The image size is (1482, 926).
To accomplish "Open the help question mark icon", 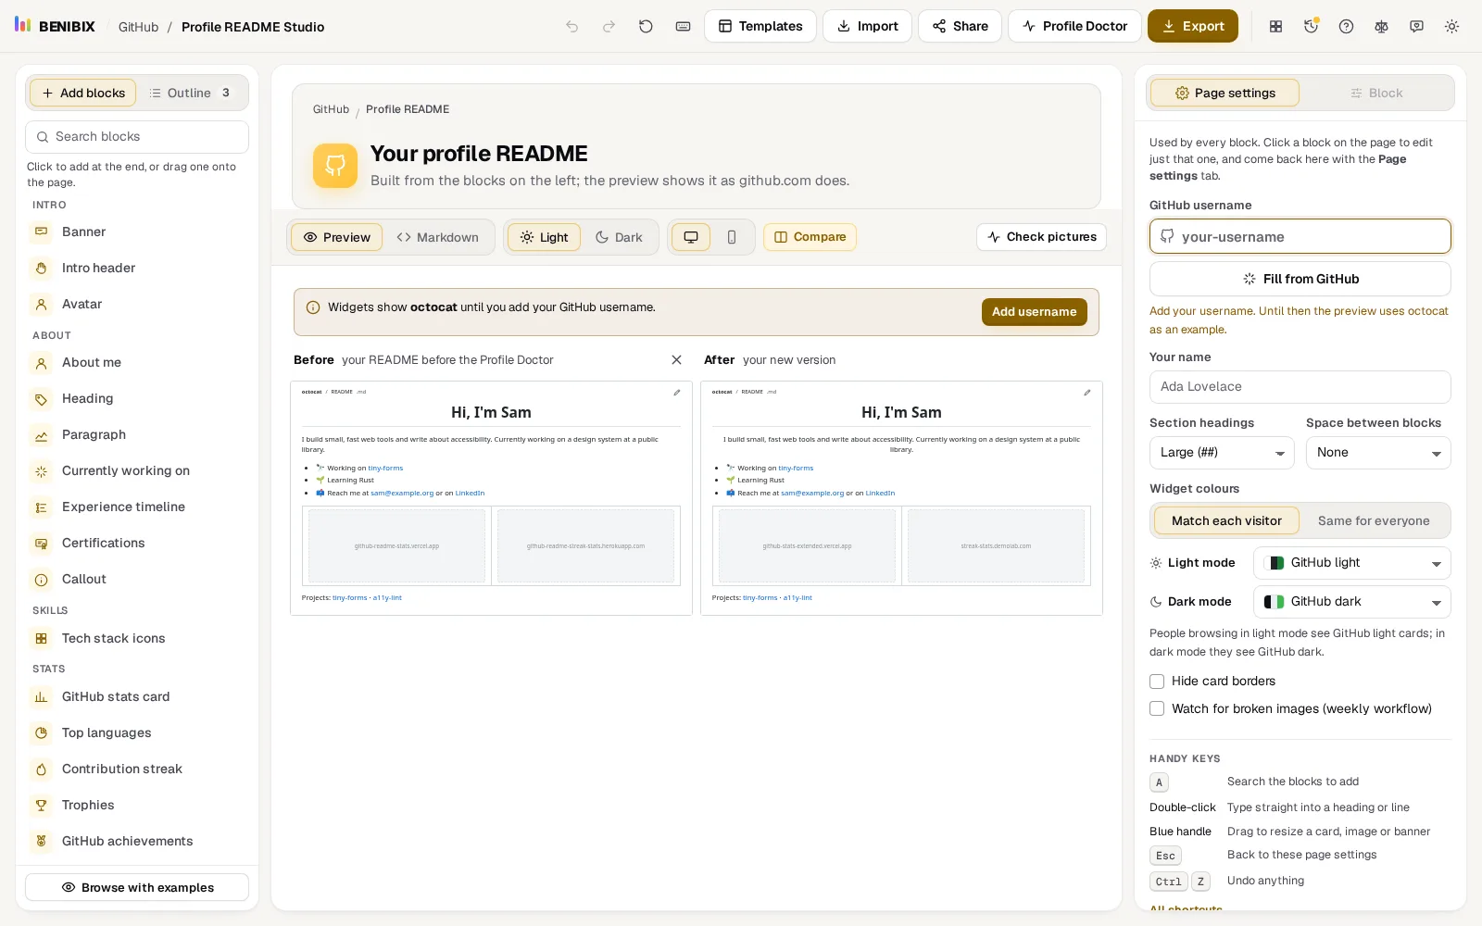I will (1346, 27).
